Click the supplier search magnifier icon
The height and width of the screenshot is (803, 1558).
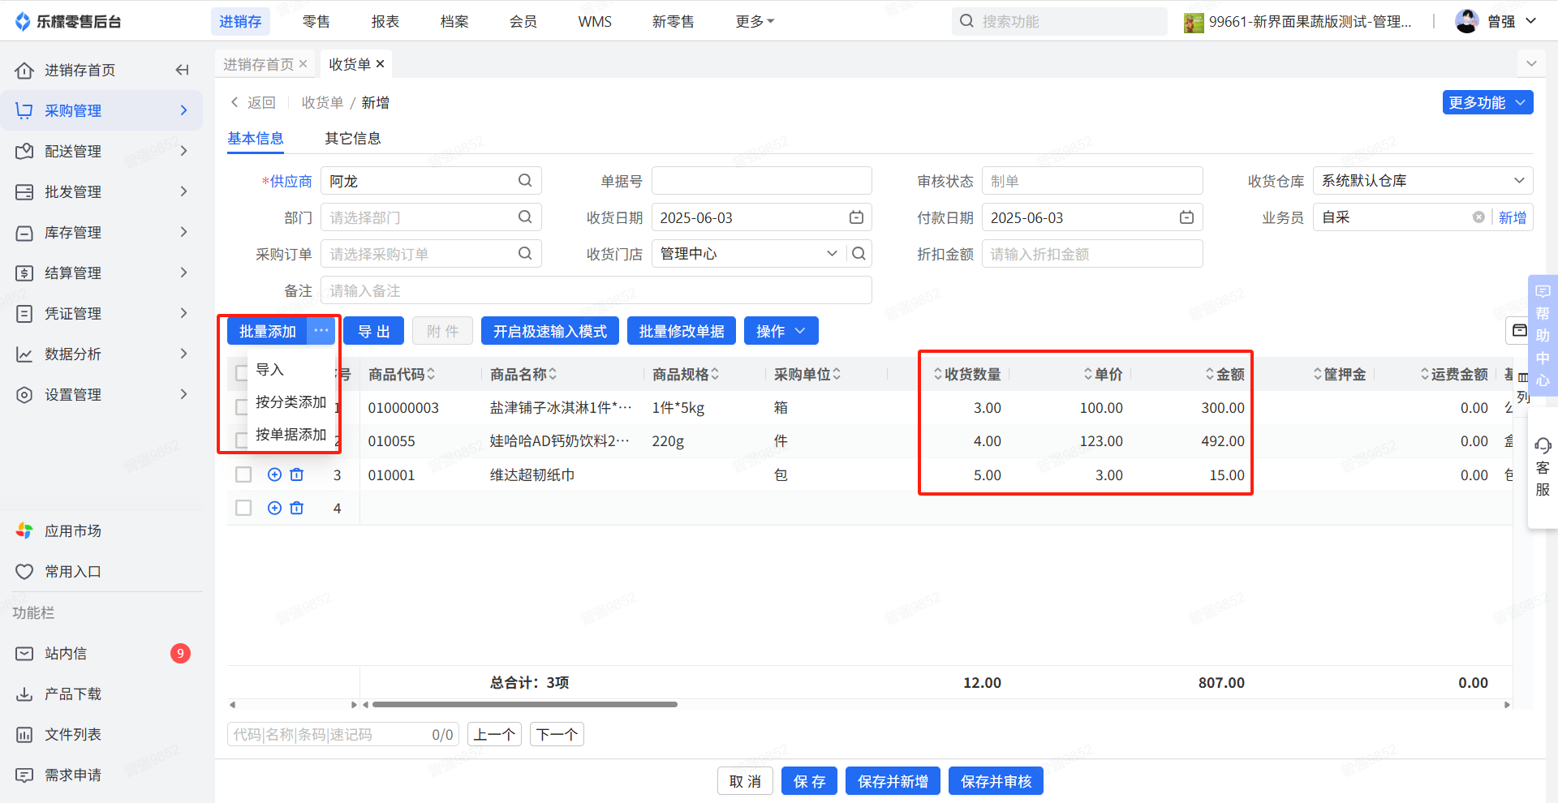(525, 180)
